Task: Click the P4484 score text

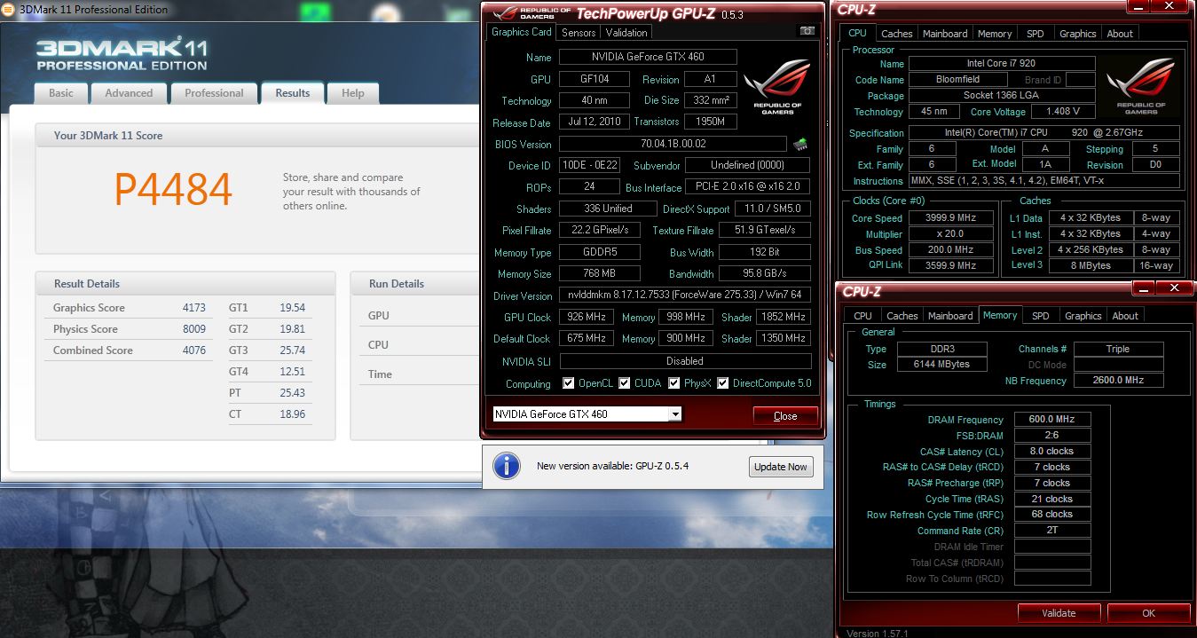Action: (x=174, y=188)
